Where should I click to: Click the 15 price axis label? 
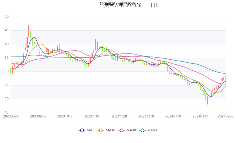click(7, 112)
